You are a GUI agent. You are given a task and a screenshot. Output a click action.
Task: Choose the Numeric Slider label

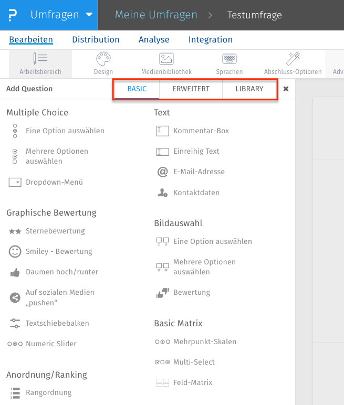51,344
